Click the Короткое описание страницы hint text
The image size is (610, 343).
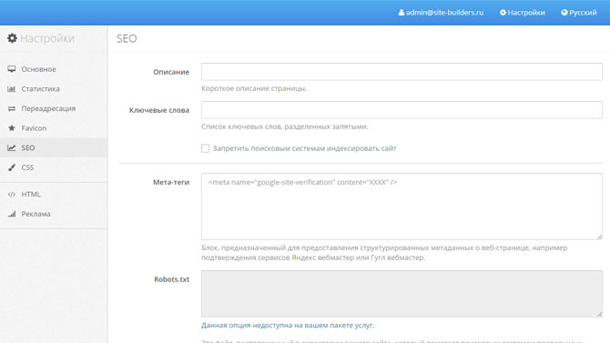(254, 88)
